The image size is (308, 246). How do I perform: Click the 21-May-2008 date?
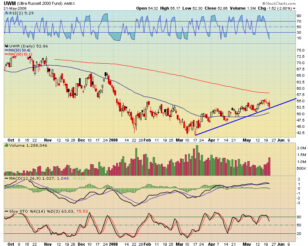pyautogui.click(x=15, y=9)
